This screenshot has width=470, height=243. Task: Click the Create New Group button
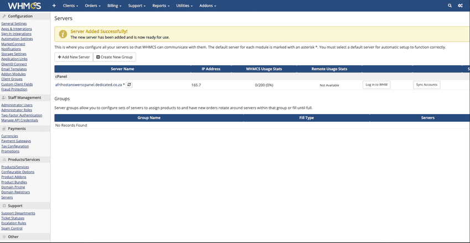click(115, 57)
